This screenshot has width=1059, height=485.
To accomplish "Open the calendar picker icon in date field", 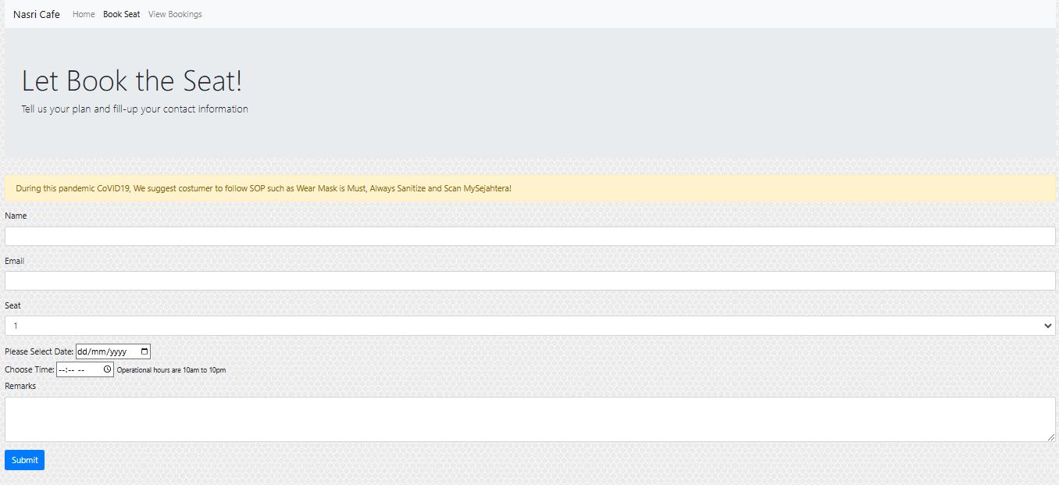I will [144, 351].
